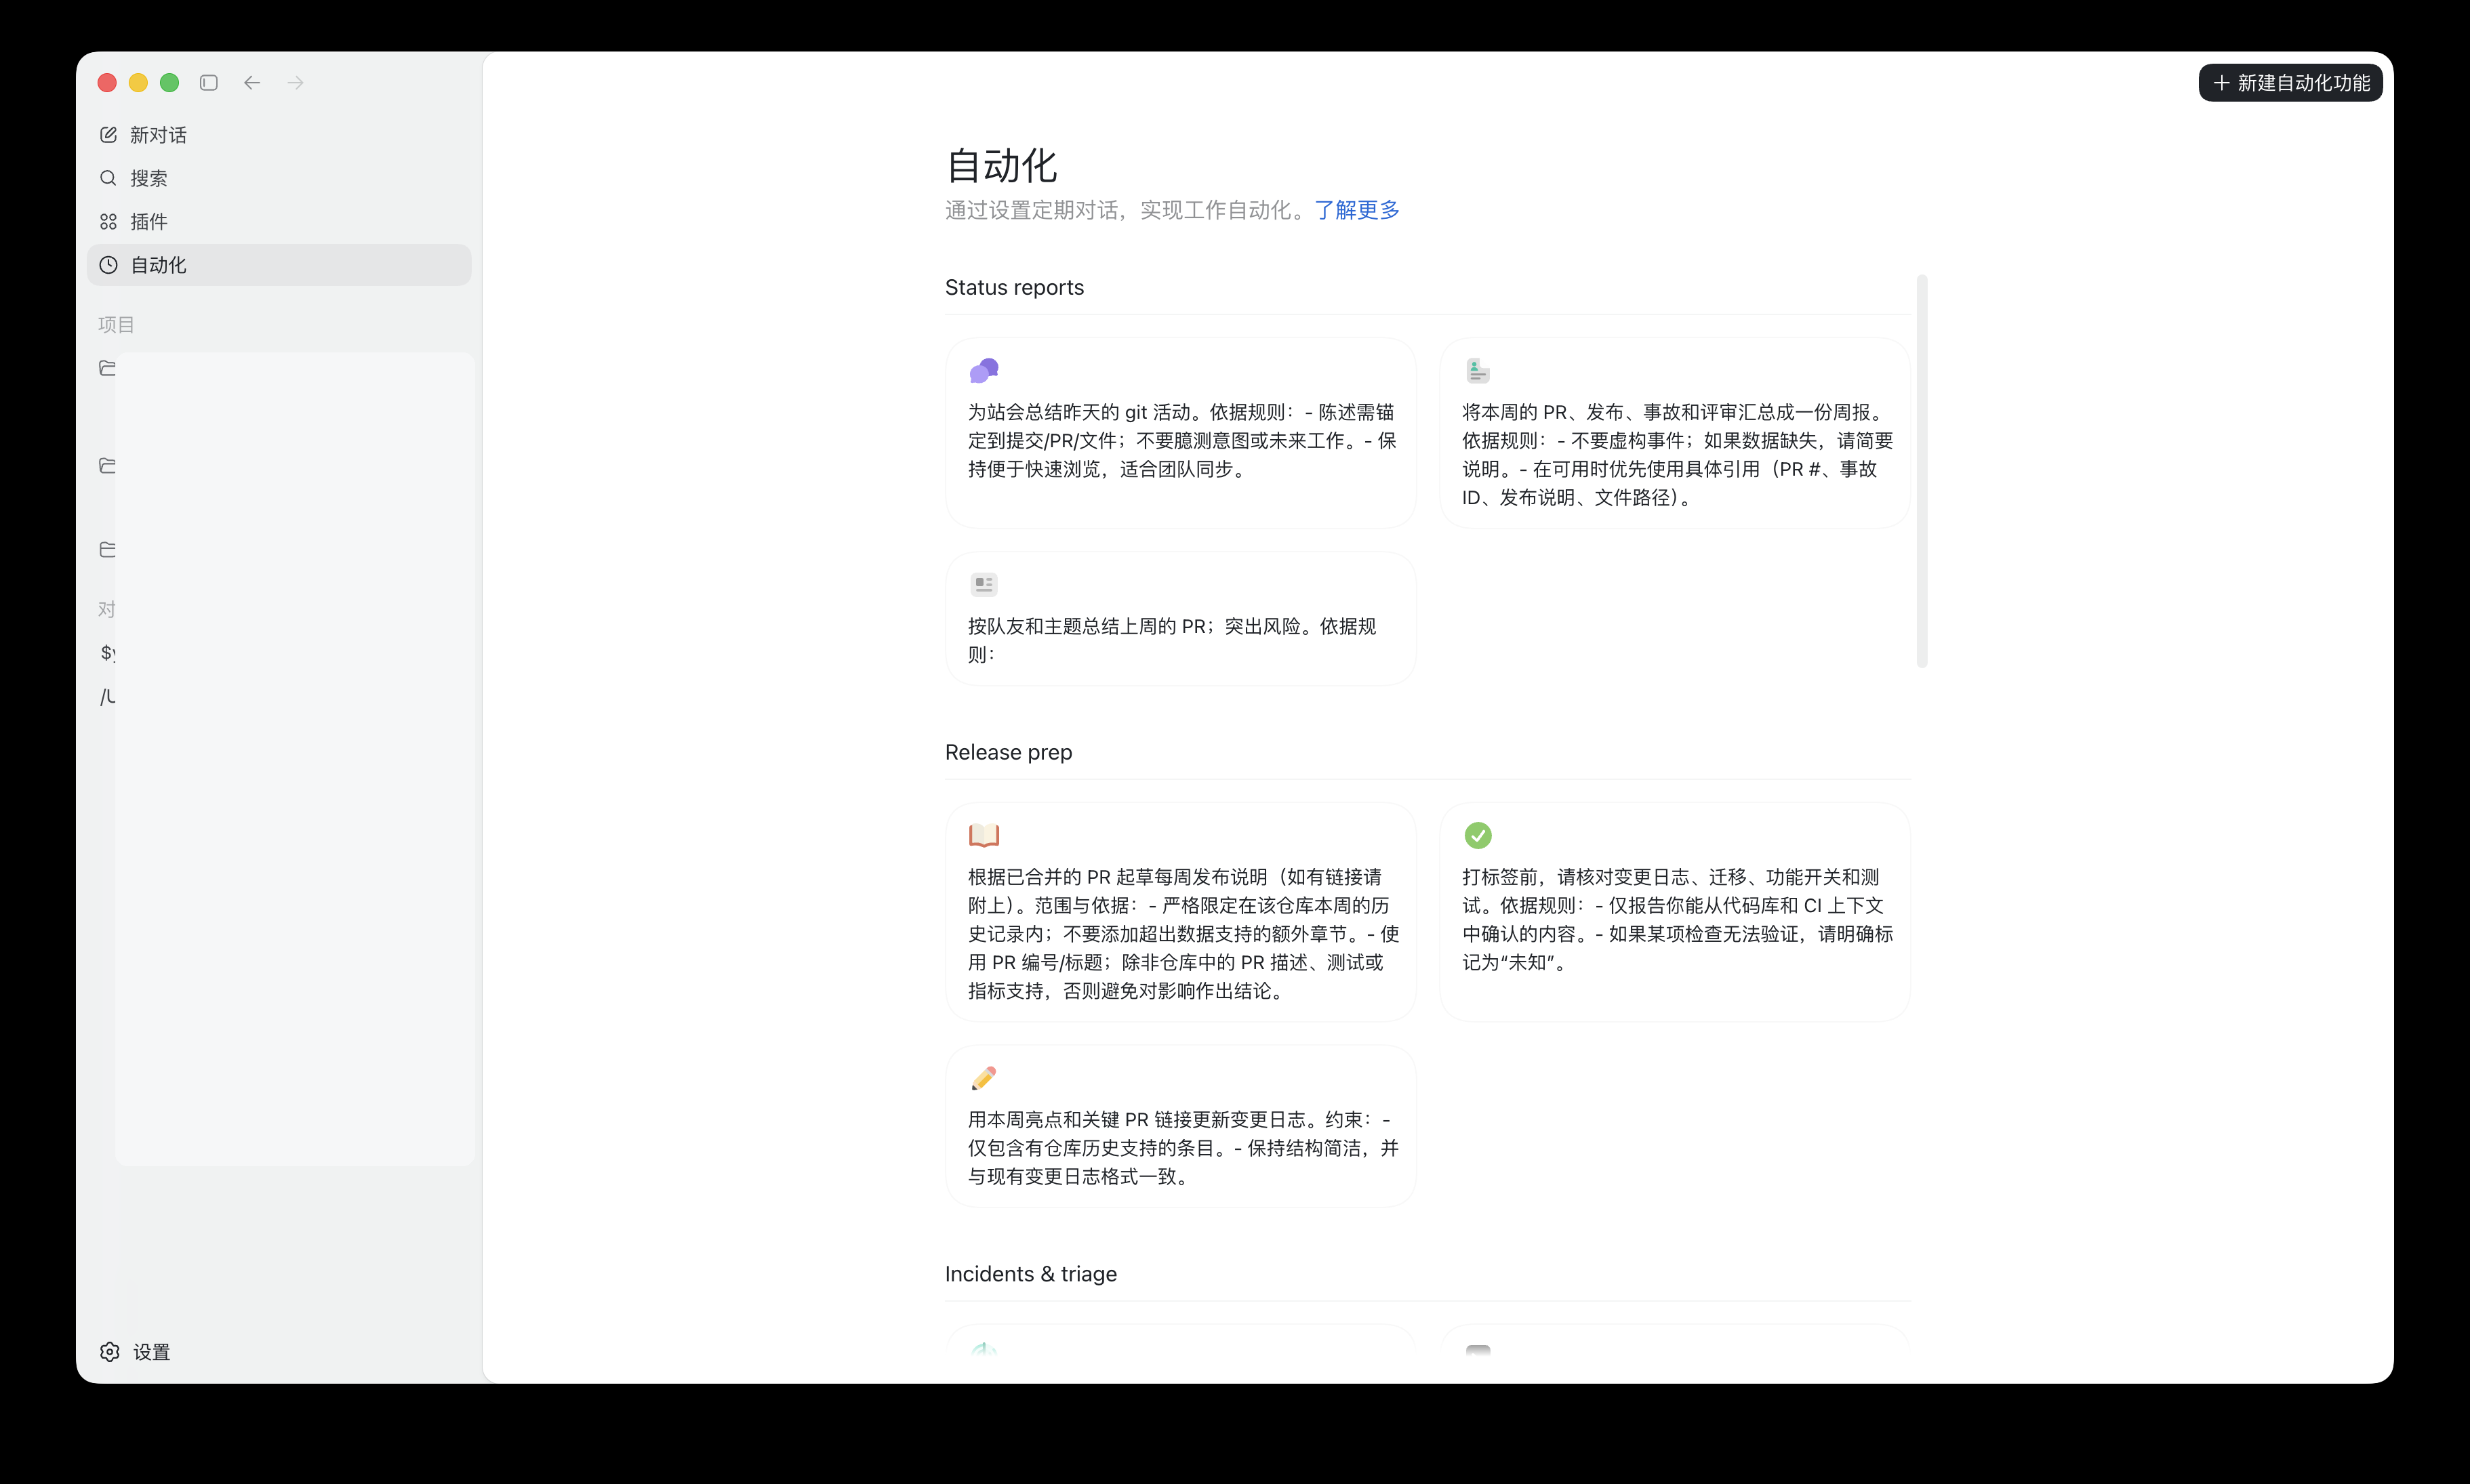Click the vertical scrollbar beside Status reports
Screen dimensions: 2470x1484
pos(1922,471)
